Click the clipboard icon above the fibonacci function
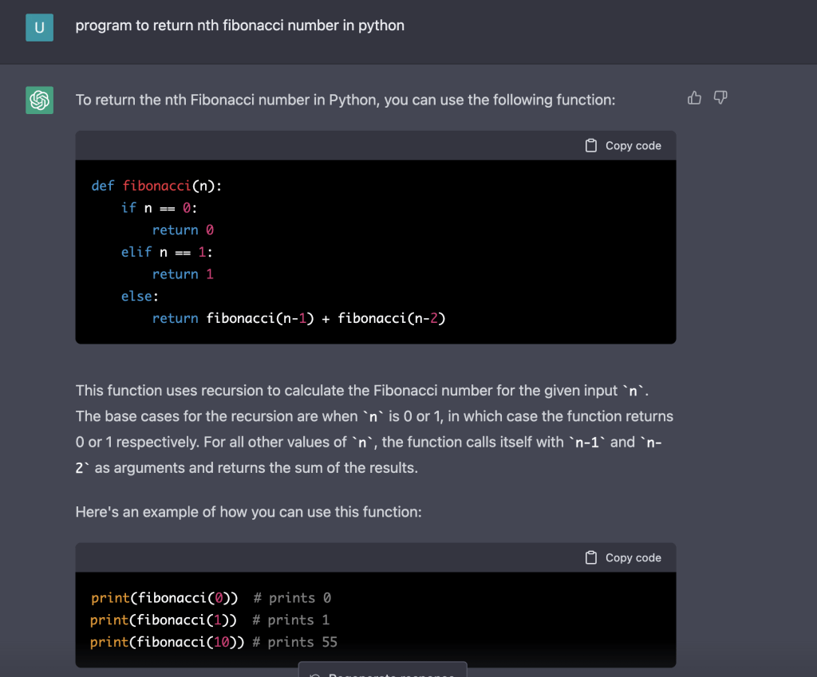This screenshot has width=817, height=677. (591, 146)
